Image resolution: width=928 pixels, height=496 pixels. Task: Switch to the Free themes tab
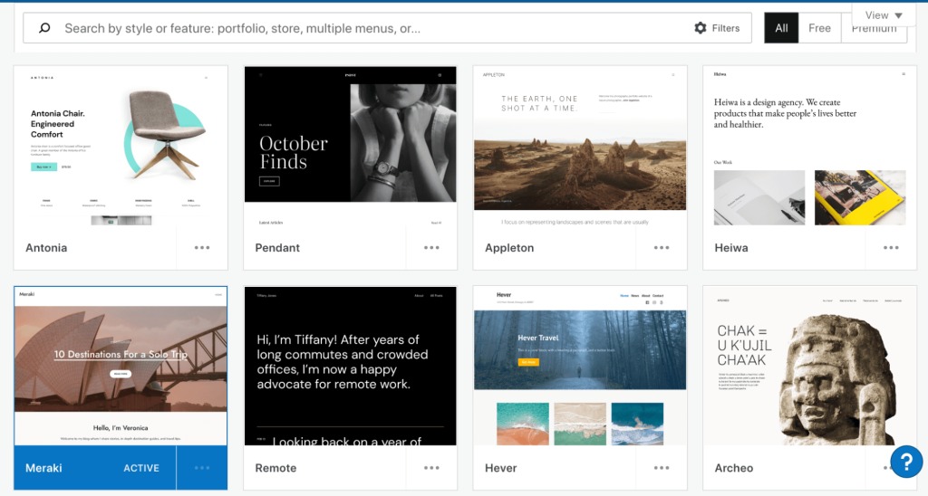pos(819,28)
